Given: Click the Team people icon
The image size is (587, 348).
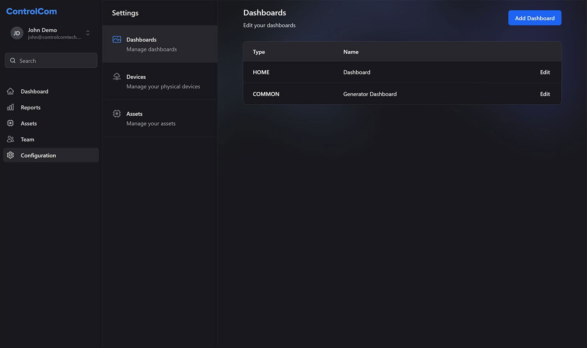Looking at the screenshot, I should pyautogui.click(x=10, y=139).
